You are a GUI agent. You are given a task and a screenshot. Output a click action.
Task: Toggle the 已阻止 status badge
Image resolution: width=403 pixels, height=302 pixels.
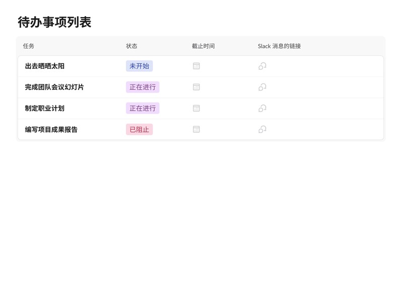139,129
